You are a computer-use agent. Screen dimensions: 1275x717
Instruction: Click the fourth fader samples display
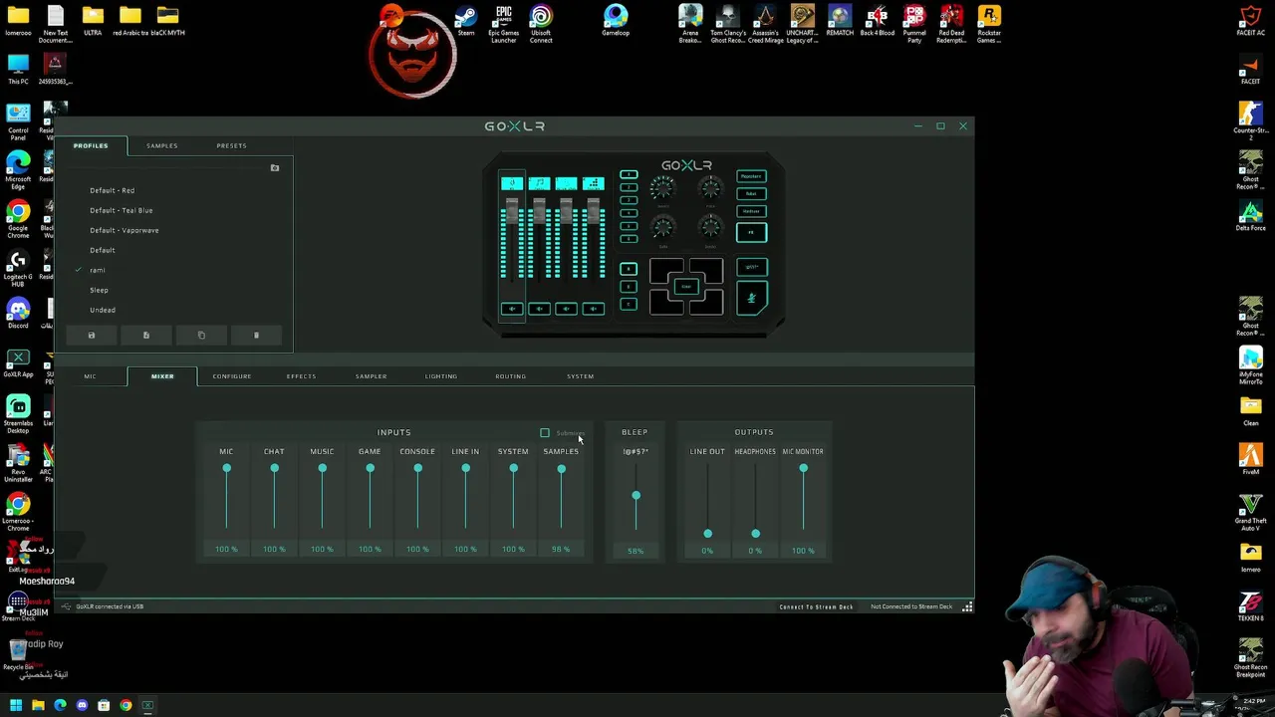(x=593, y=183)
